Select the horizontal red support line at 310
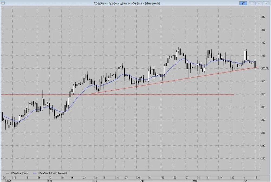The image size is (271, 182). tap(118, 95)
